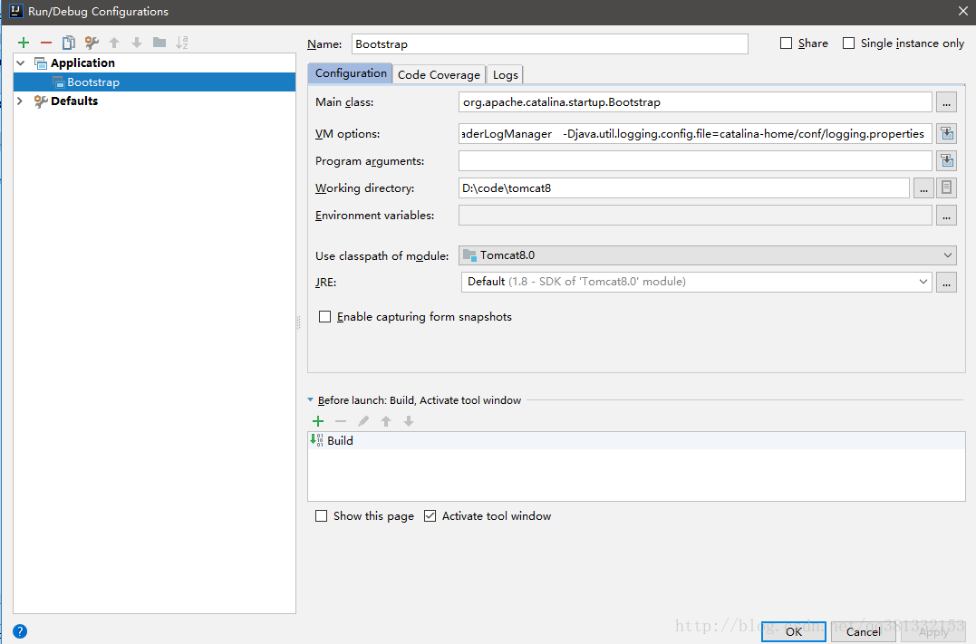Select Application group label in tree
The width and height of the screenshot is (976, 644).
pos(82,62)
